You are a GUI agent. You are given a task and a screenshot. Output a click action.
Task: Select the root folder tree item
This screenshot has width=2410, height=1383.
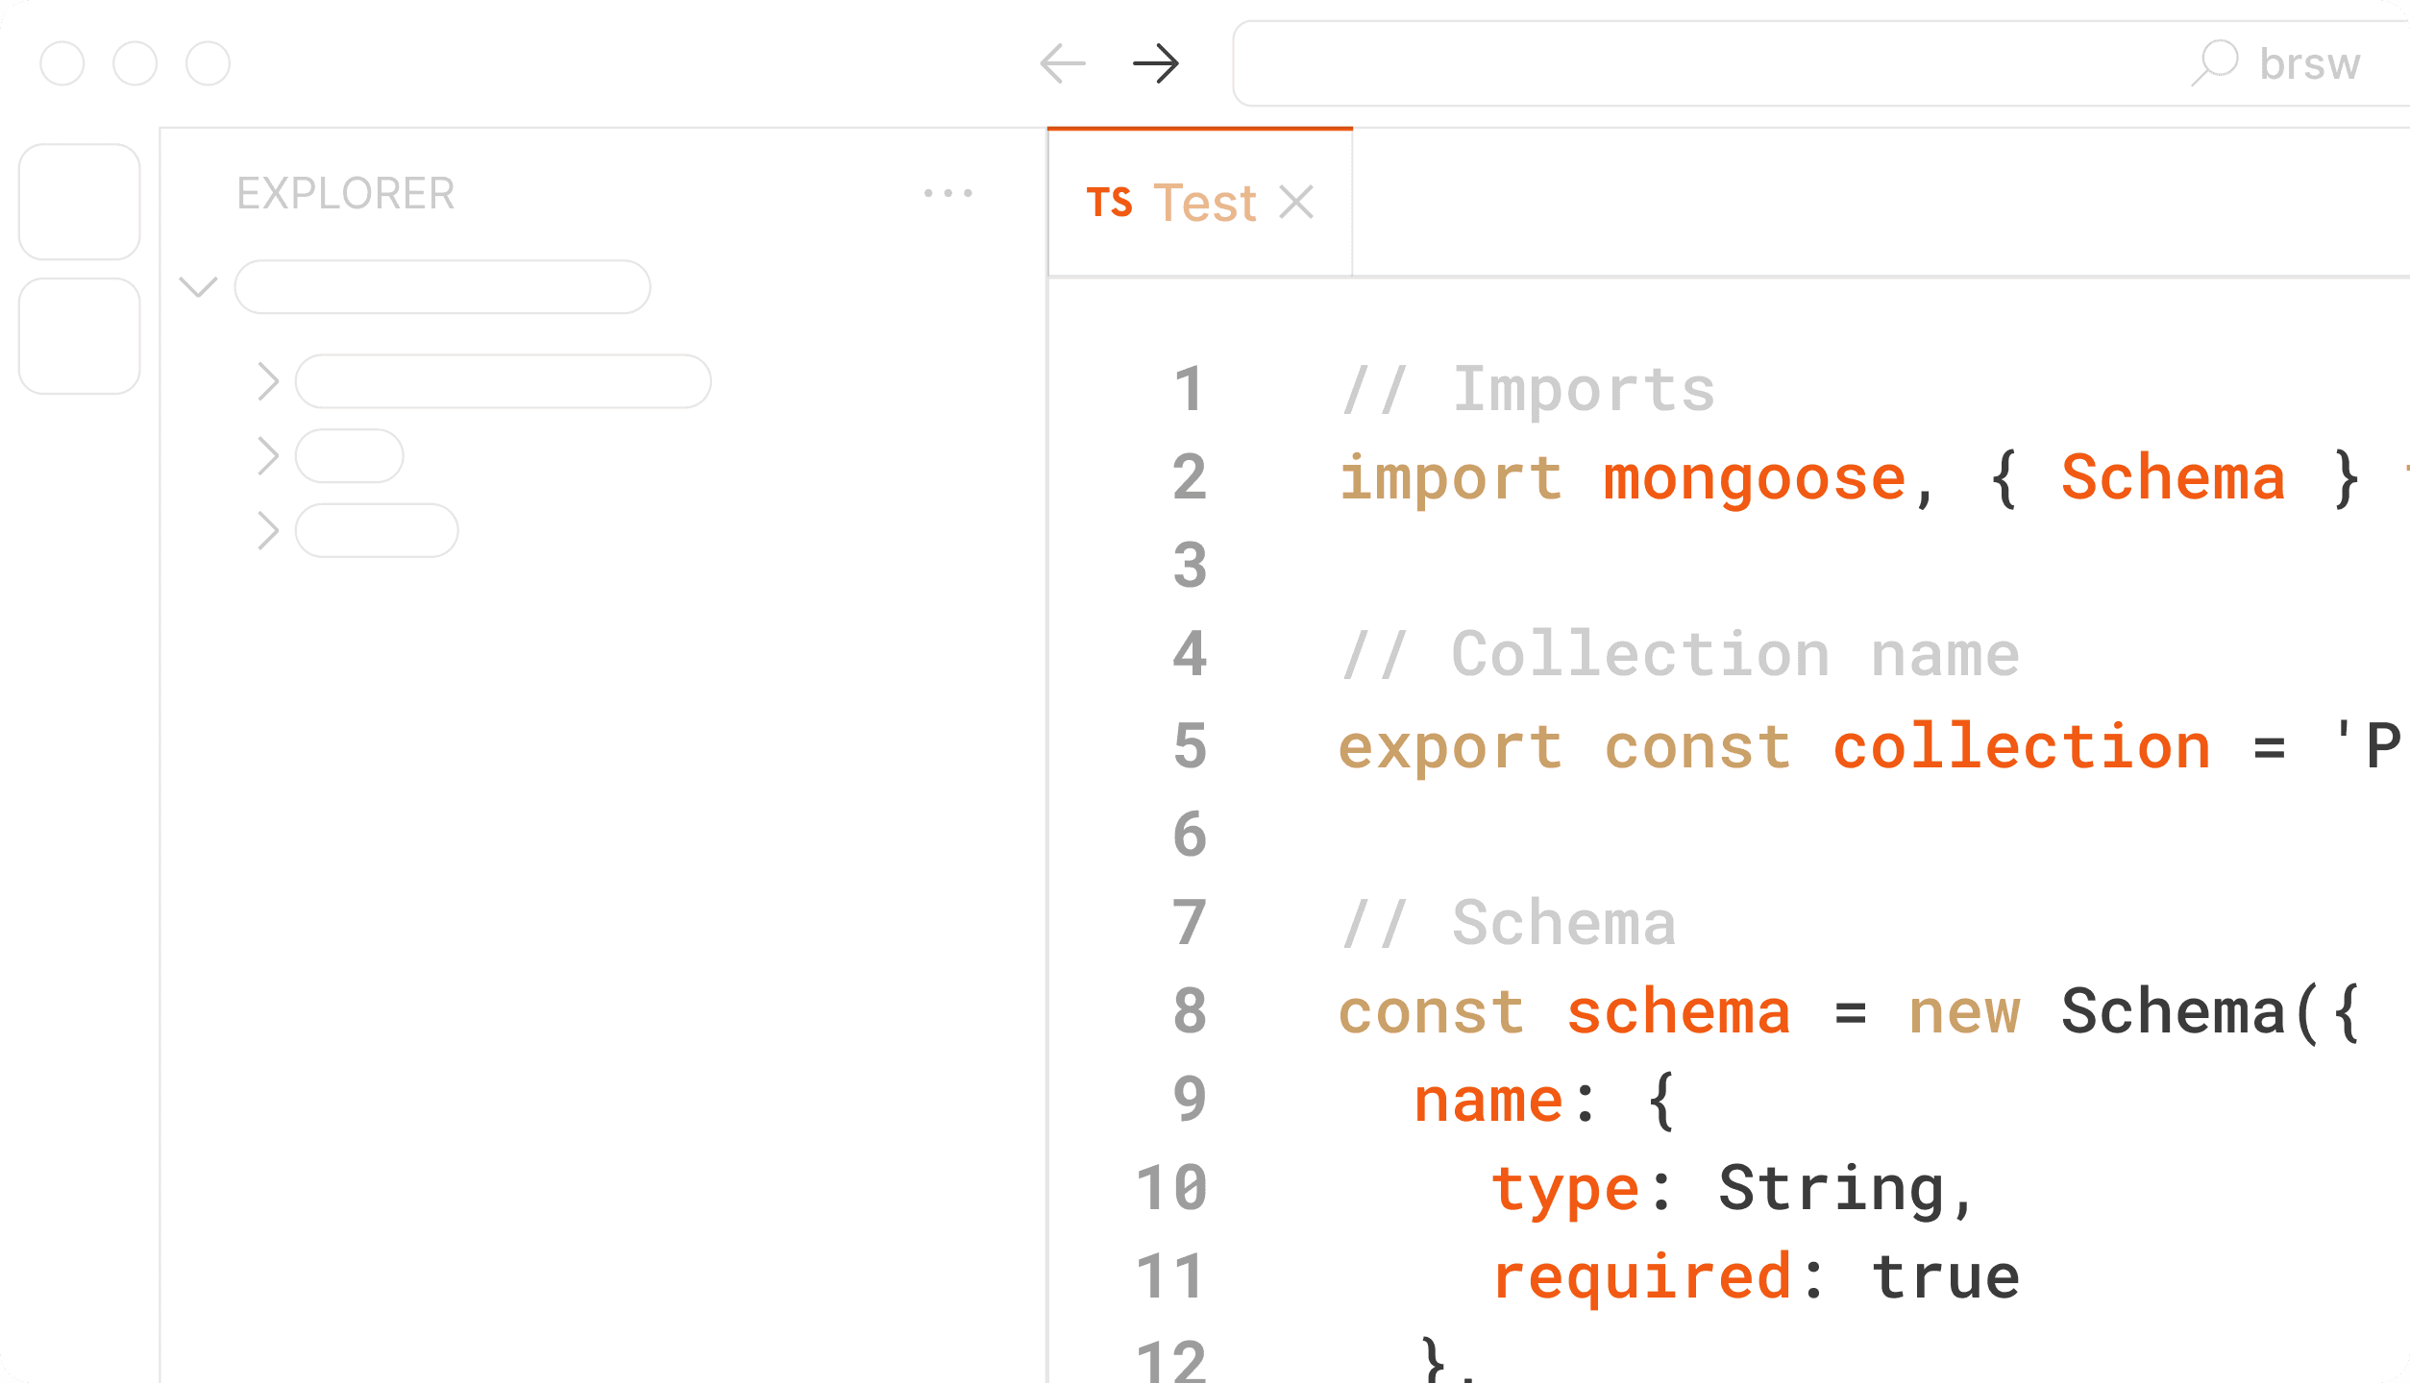pos(442,286)
